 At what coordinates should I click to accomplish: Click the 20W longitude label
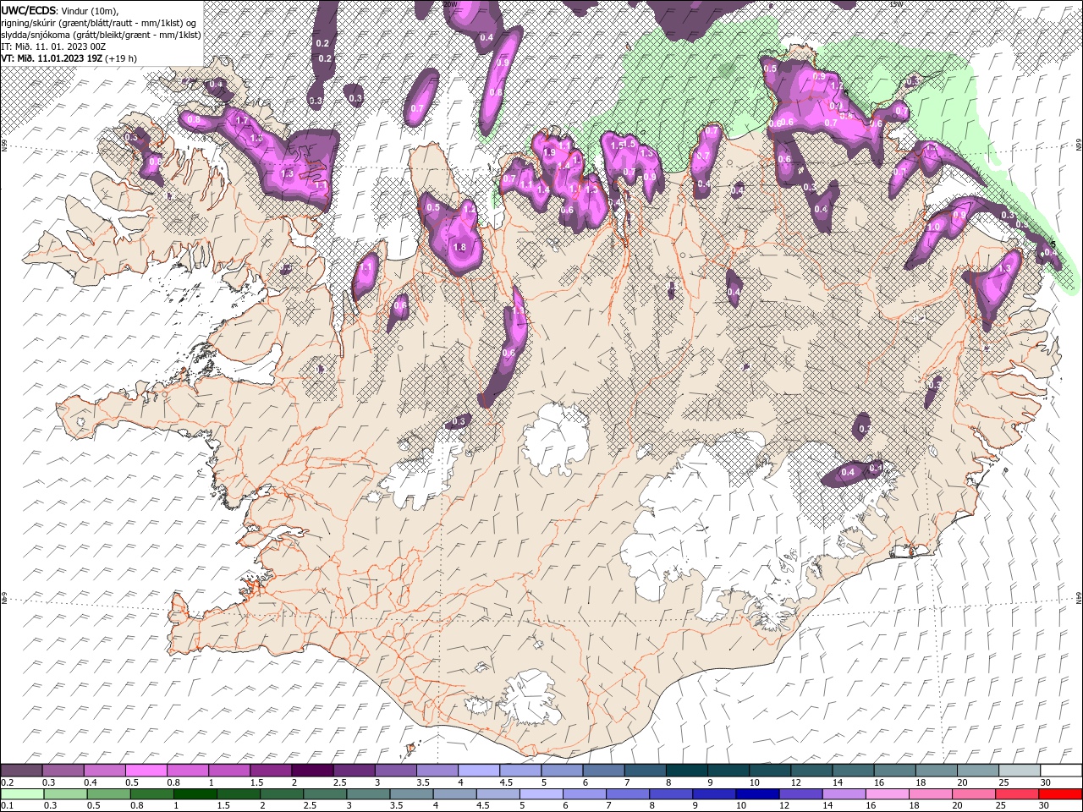pyautogui.click(x=450, y=4)
